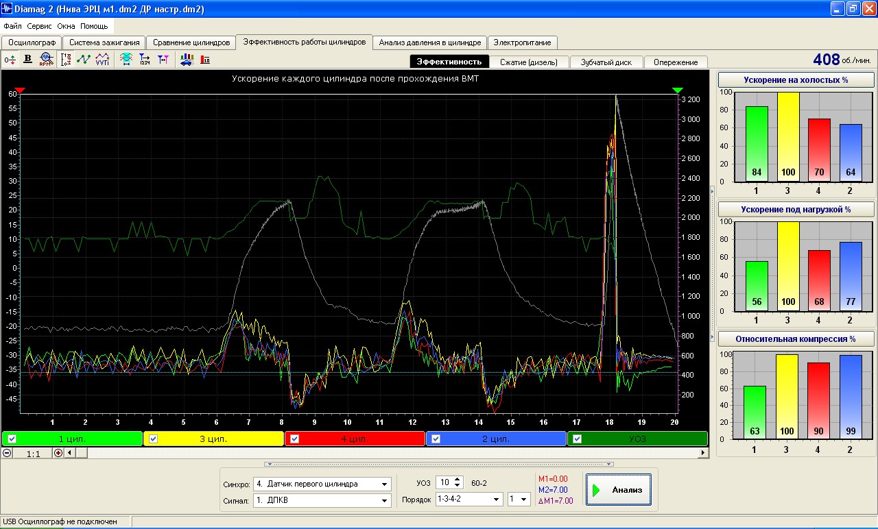Click the 4 цил. red legend bar

(x=355, y=439)
